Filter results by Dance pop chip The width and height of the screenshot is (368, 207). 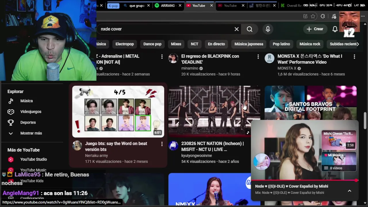pos(152,44)
